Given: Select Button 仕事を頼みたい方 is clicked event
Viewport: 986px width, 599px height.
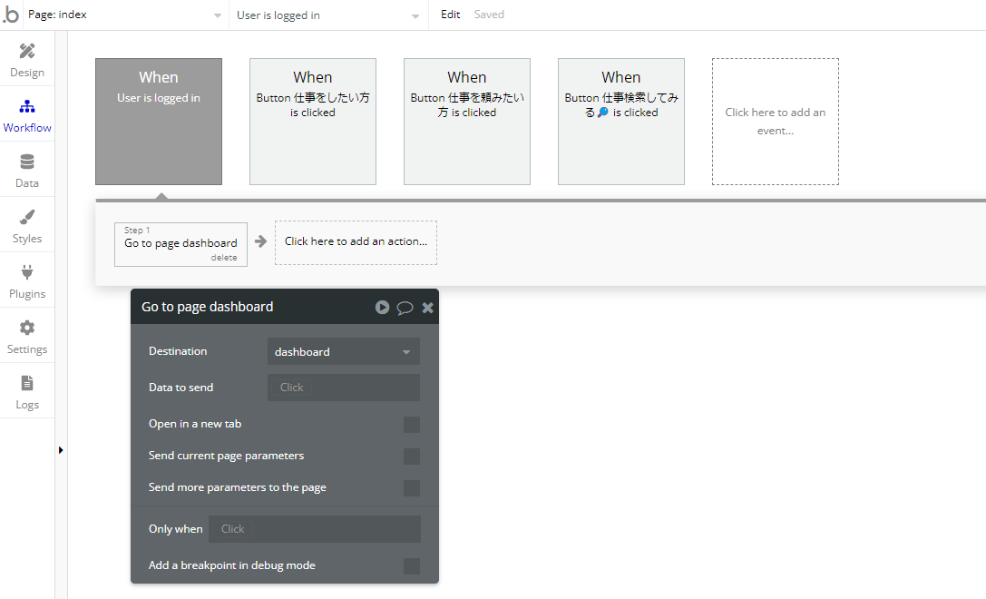Looking at the screenshot, I should point(466,122).
